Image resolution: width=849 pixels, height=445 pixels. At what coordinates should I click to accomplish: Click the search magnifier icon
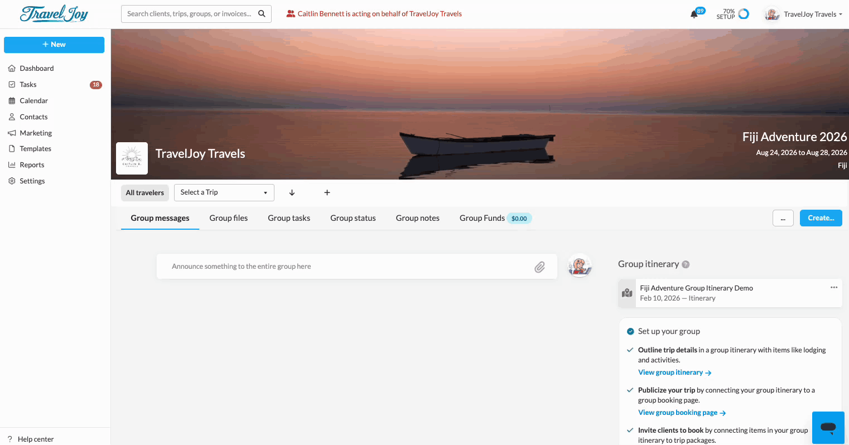click(x=262, y=14)
